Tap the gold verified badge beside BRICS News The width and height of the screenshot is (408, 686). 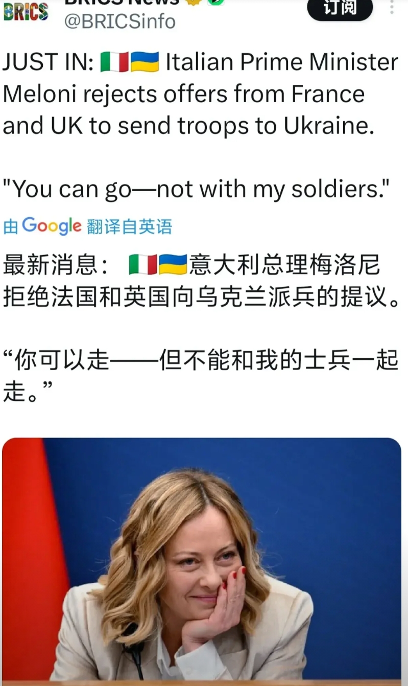point(191,2)
